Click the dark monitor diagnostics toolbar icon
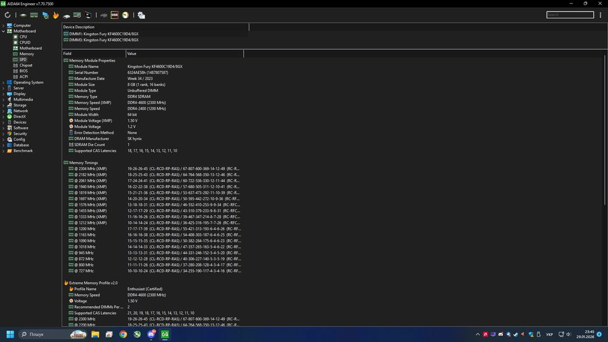The image size is (608, 342). click(88, 15)
